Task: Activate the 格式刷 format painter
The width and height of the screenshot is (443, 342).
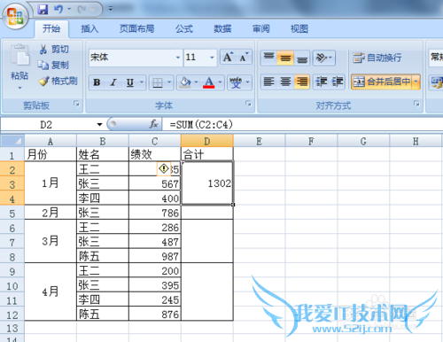Action: point(58,81)
